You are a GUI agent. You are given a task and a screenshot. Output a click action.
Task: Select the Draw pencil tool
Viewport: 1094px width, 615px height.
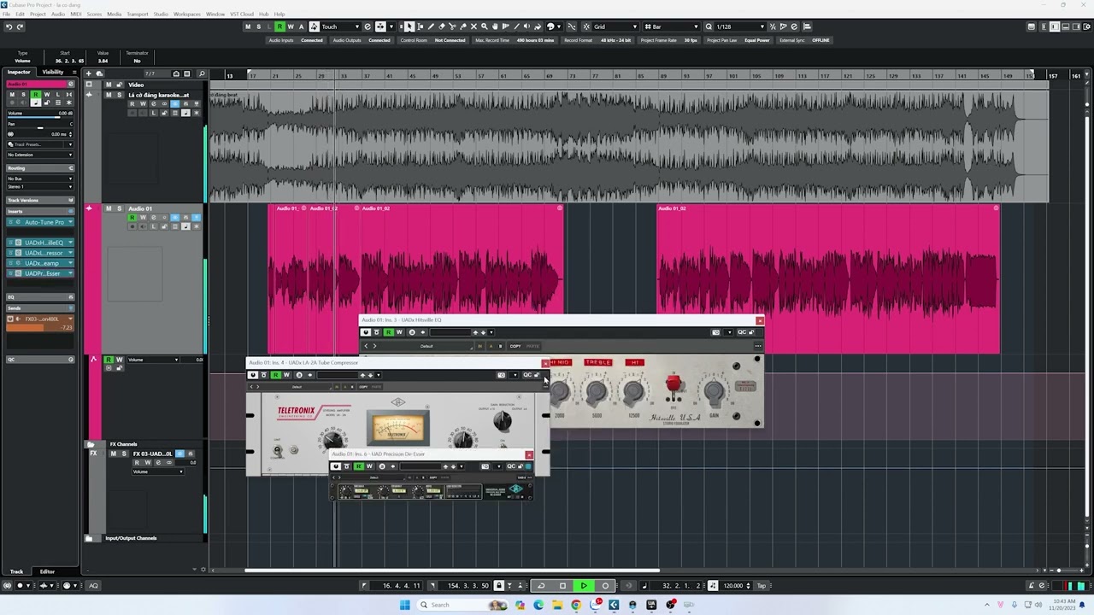coord(431,26)
